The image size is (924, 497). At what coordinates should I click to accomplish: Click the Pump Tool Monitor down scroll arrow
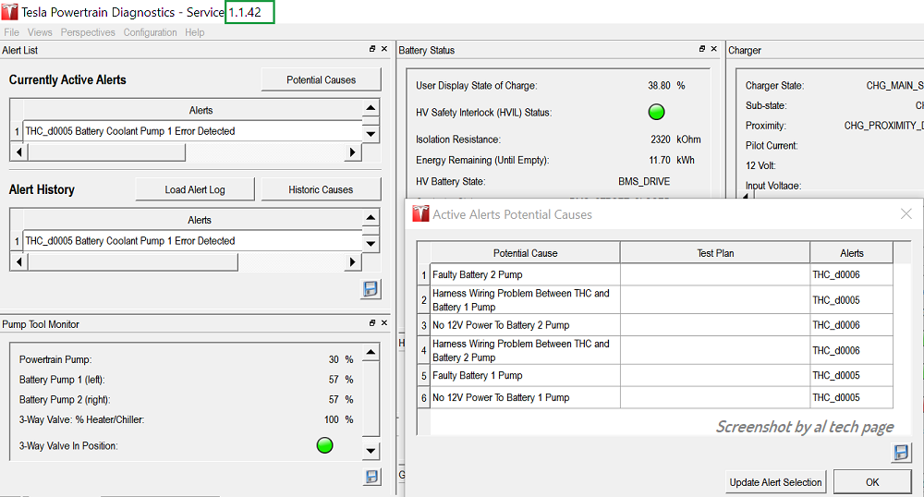click(x=371, y=452)
